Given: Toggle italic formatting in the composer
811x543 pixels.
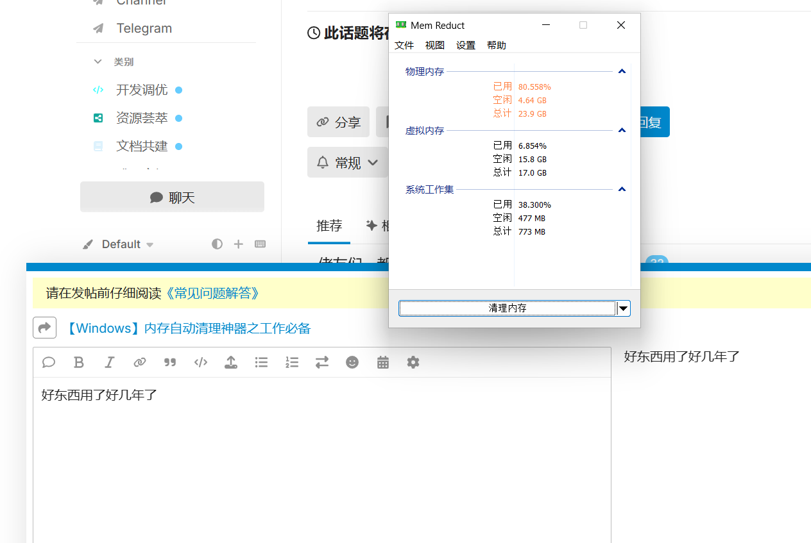Looking at the screenshot, I should coord(109,362).
